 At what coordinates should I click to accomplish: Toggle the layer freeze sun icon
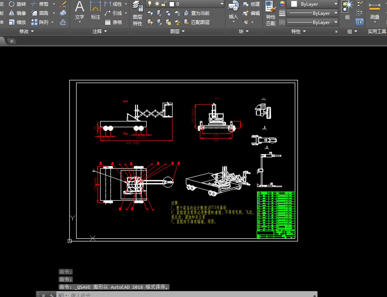(x=157, y=4)
